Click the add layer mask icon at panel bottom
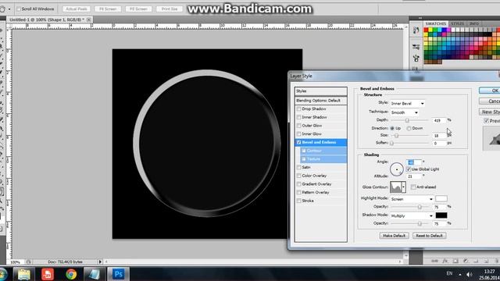500x281 pixels. (x=455, y=261)
